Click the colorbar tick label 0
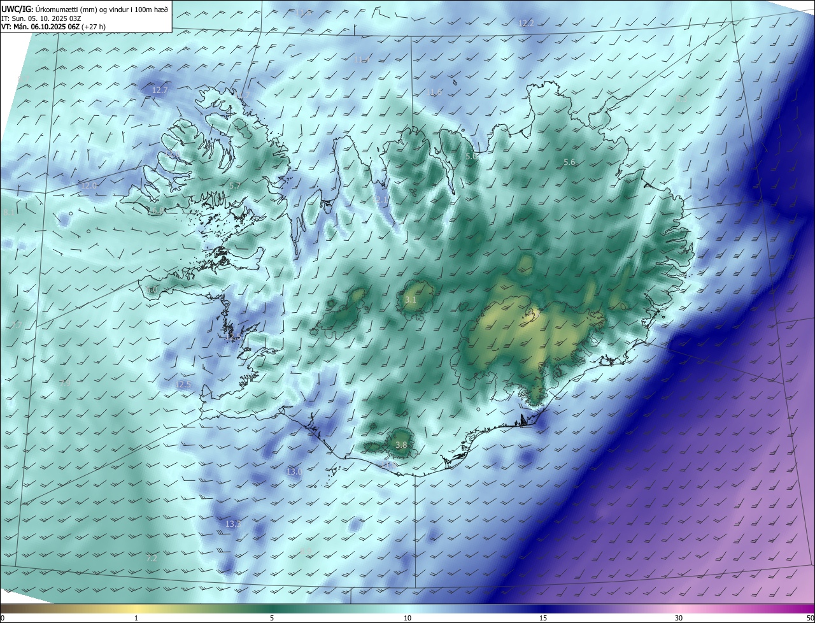815x623 pixels. [3, 618]
